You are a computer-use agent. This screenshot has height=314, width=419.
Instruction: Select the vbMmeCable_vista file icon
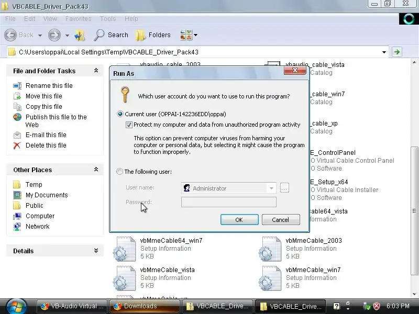tap(125, 278)
